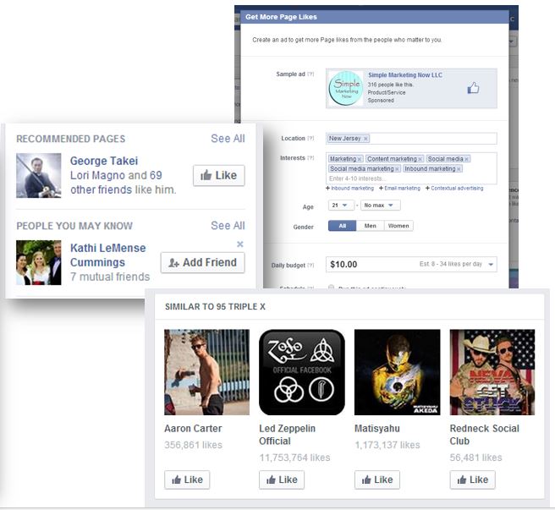Remove the Social media marketing interest tag
This screenshot has height=510, width=555.
coord(397,169)
